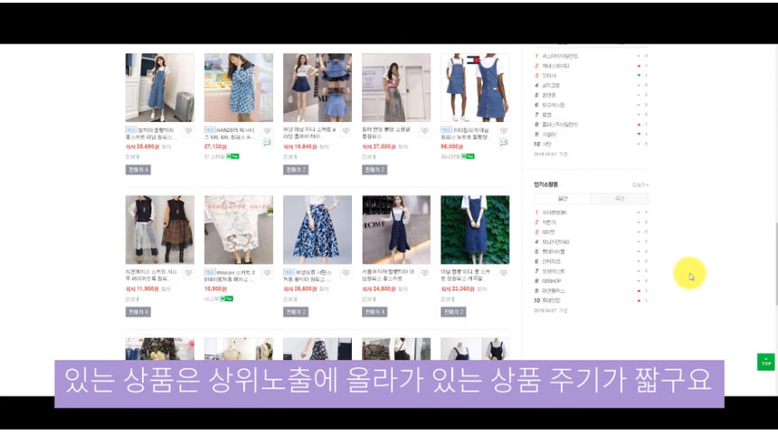Show sellers for 23,360원 item (판매처 2)
The height and width of the screenshot is (434, 778).
click(453, 312)
